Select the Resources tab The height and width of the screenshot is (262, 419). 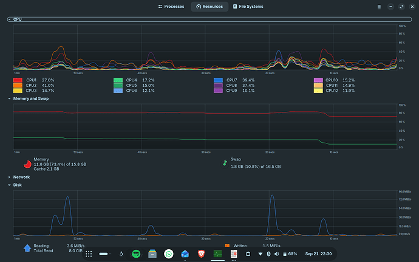click(x=209, y=7)
